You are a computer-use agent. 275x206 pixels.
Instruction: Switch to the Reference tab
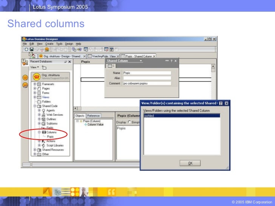pyautogui.click(x=93, y=116)
